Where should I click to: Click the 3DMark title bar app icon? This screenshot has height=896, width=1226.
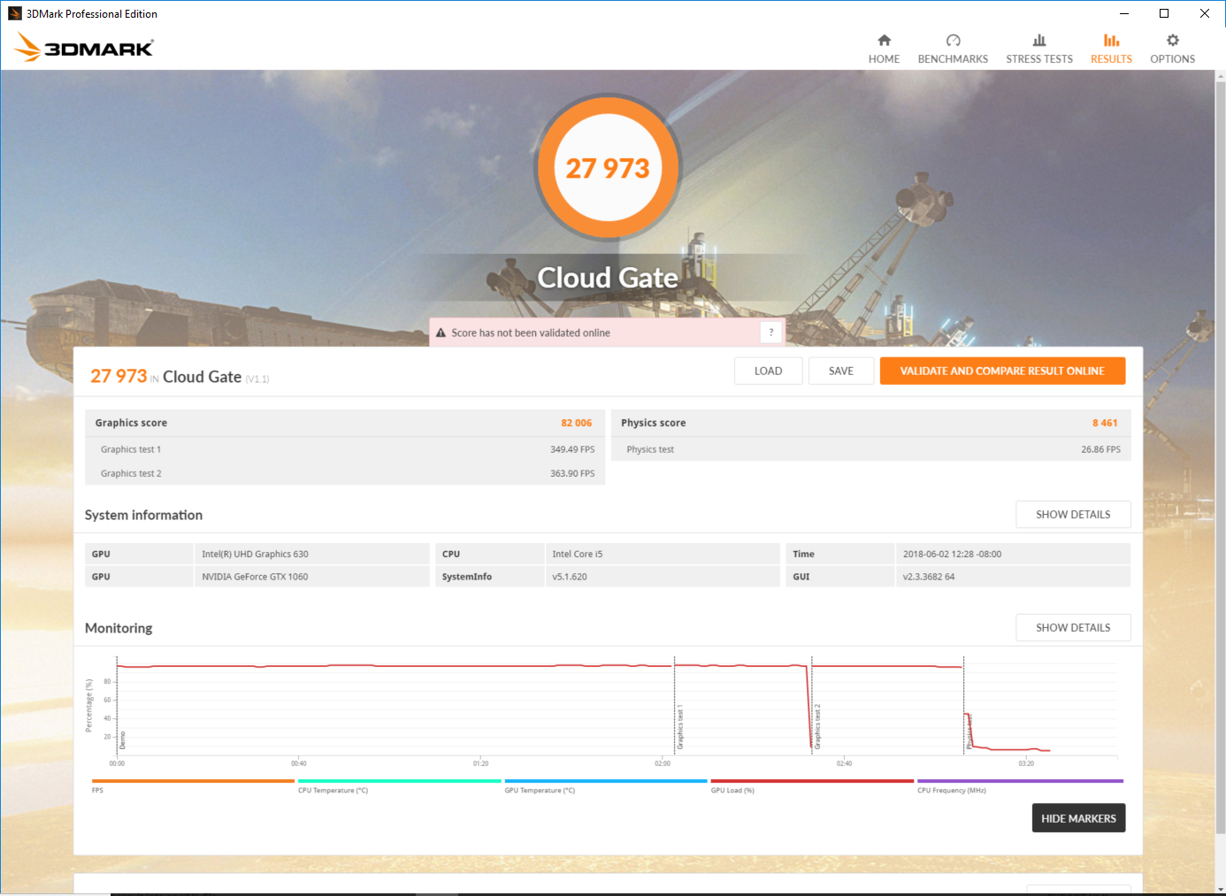coord(15,13)
